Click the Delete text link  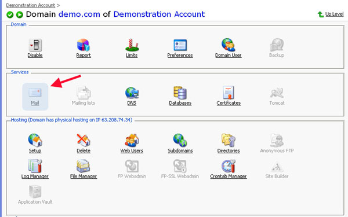[84, 151]
